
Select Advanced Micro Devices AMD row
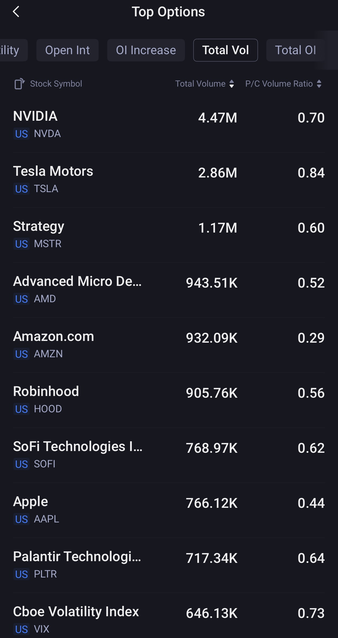coord(169,290)
